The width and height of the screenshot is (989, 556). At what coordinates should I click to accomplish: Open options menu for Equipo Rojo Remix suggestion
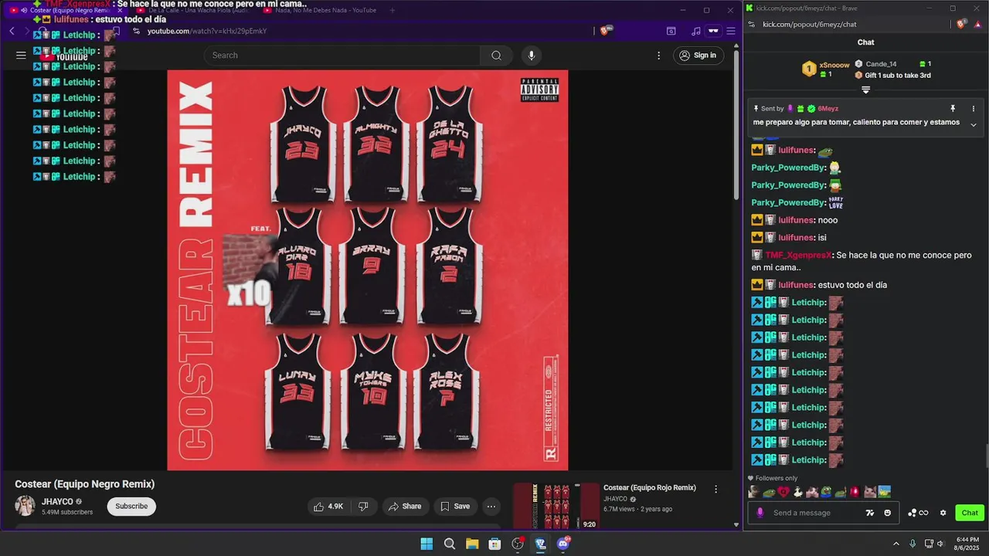tap(715, 490)
